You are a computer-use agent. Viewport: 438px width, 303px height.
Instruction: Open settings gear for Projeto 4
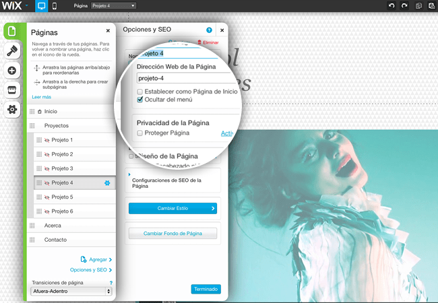coord(107,183)
